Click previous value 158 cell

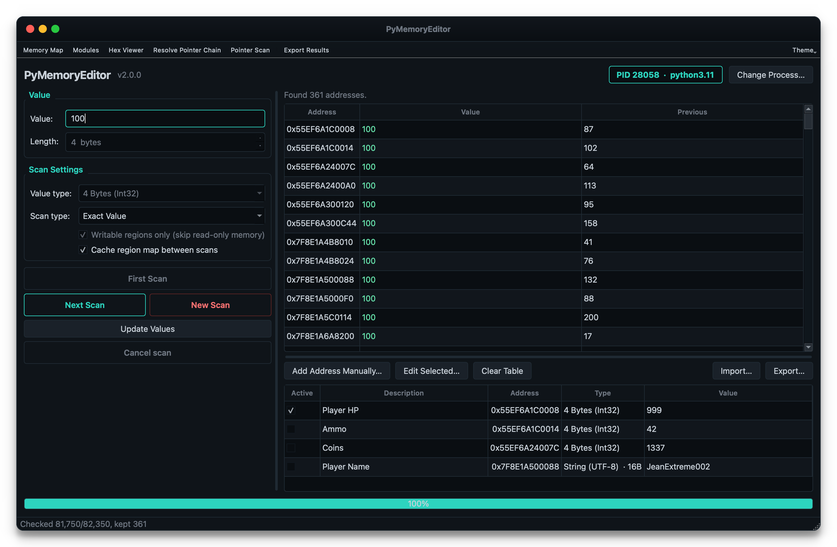[692, 223]
